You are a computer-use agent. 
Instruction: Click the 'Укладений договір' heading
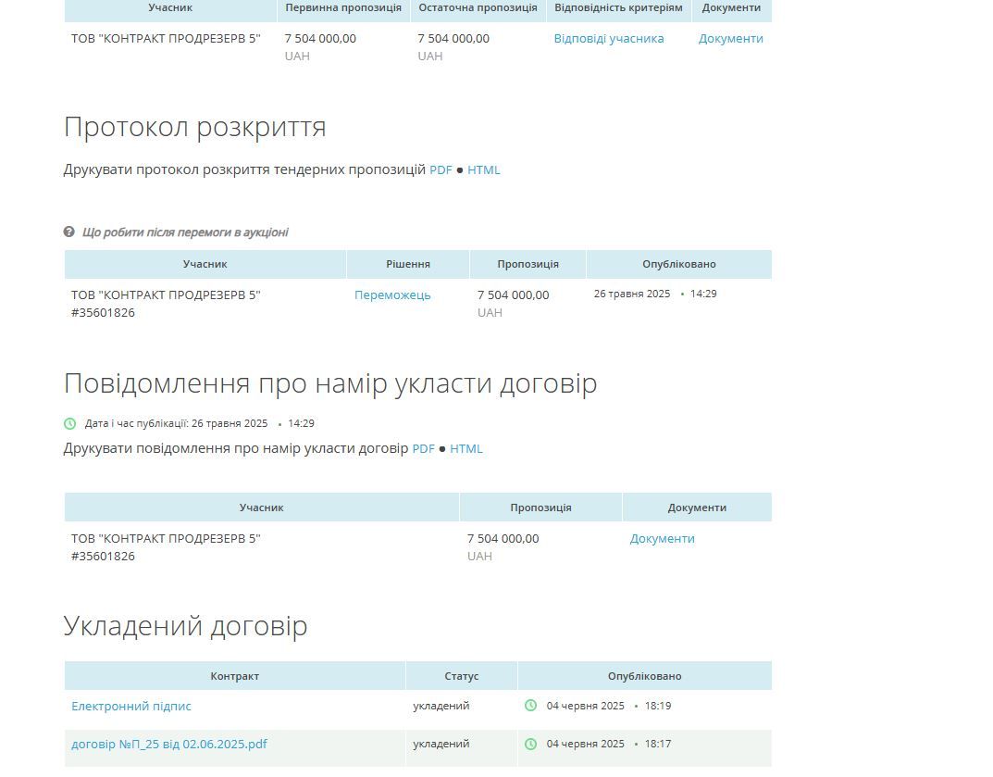[x=185, y=626]
